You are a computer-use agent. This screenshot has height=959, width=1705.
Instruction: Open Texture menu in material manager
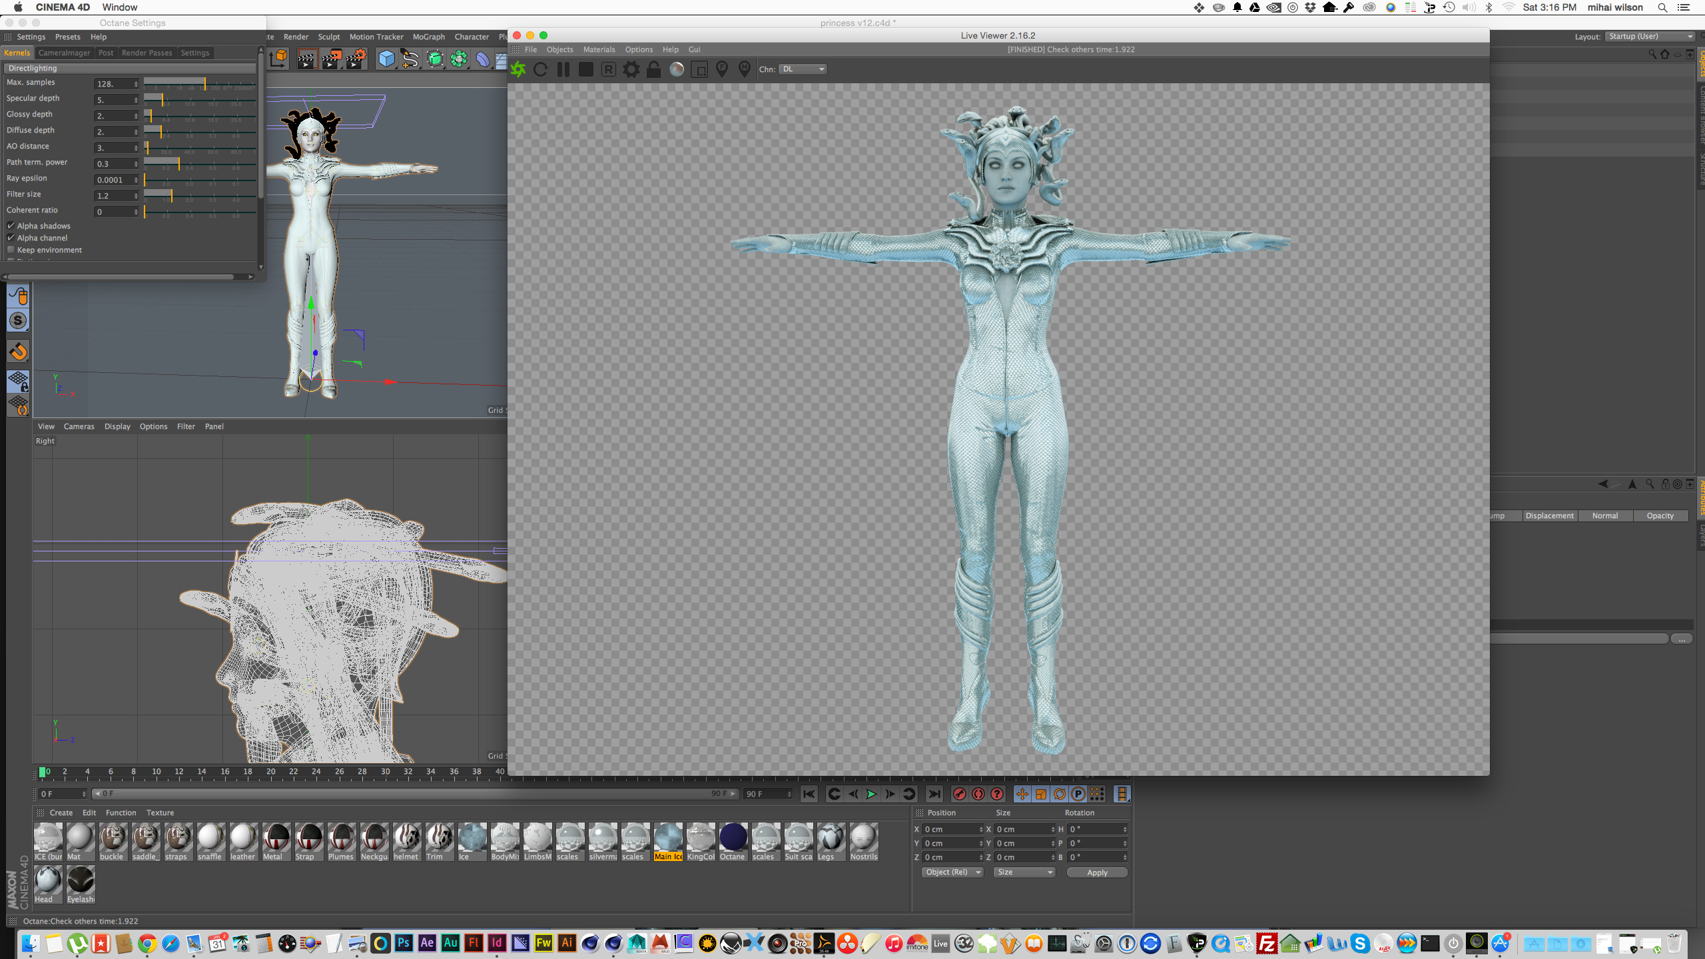(x=160, y=812)
